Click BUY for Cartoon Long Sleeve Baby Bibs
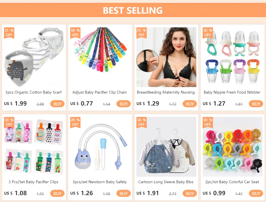Viewport: 266px width, 202px height. (190, 193)
